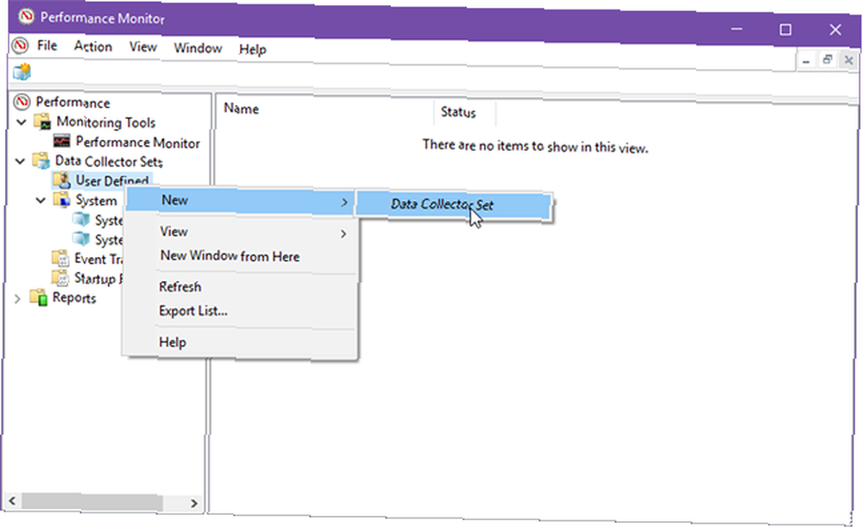This screenshot has width=863, height=528.
Task: Expand the Reports tree node
Action: [x=17, y=299]
